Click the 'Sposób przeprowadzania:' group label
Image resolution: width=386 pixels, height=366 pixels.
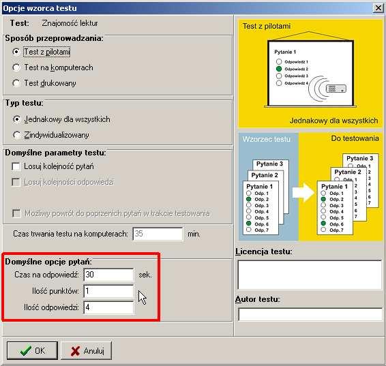[54, 38]
